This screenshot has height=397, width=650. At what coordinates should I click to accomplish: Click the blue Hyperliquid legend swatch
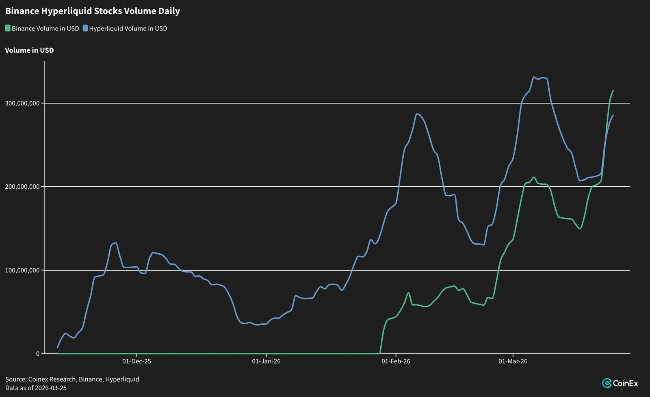tap(85, 28)
